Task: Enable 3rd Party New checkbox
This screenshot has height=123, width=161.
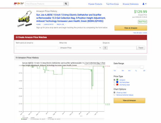Action: coord(114,82)
